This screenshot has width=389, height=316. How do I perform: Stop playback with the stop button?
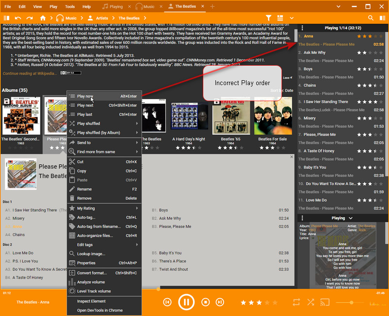tap(205, 302)
